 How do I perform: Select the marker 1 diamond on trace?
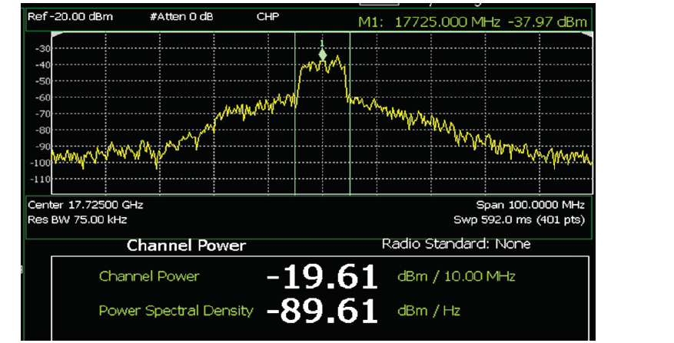(322, 55)
